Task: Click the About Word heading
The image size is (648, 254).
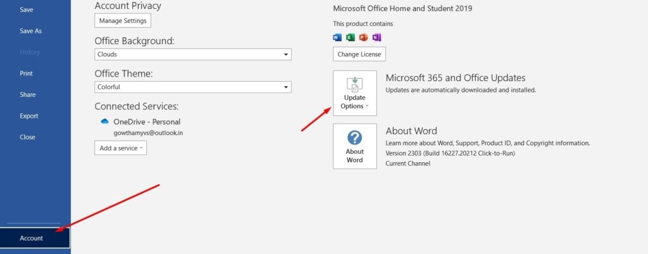Action: 411,131
